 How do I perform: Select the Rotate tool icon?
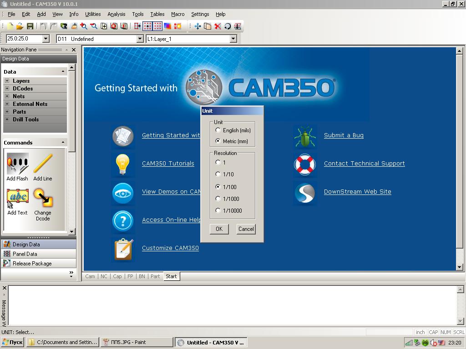pyautogui.click(x=228, y=26)
